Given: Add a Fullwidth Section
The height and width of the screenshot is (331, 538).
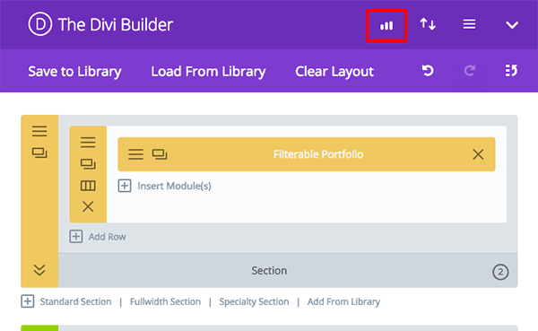Looking at the screenshot, I should coord(165,301).
